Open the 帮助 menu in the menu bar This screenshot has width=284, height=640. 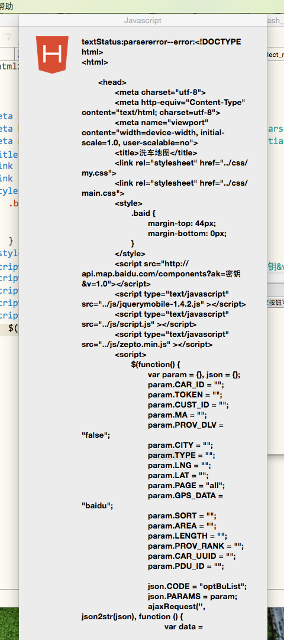coord(7,6)
